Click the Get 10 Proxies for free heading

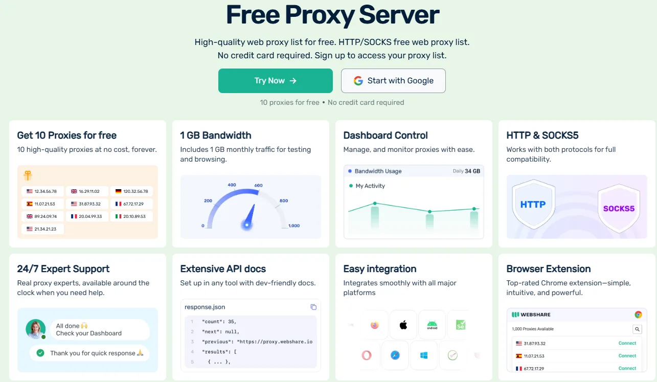click(x=66, y=136)
